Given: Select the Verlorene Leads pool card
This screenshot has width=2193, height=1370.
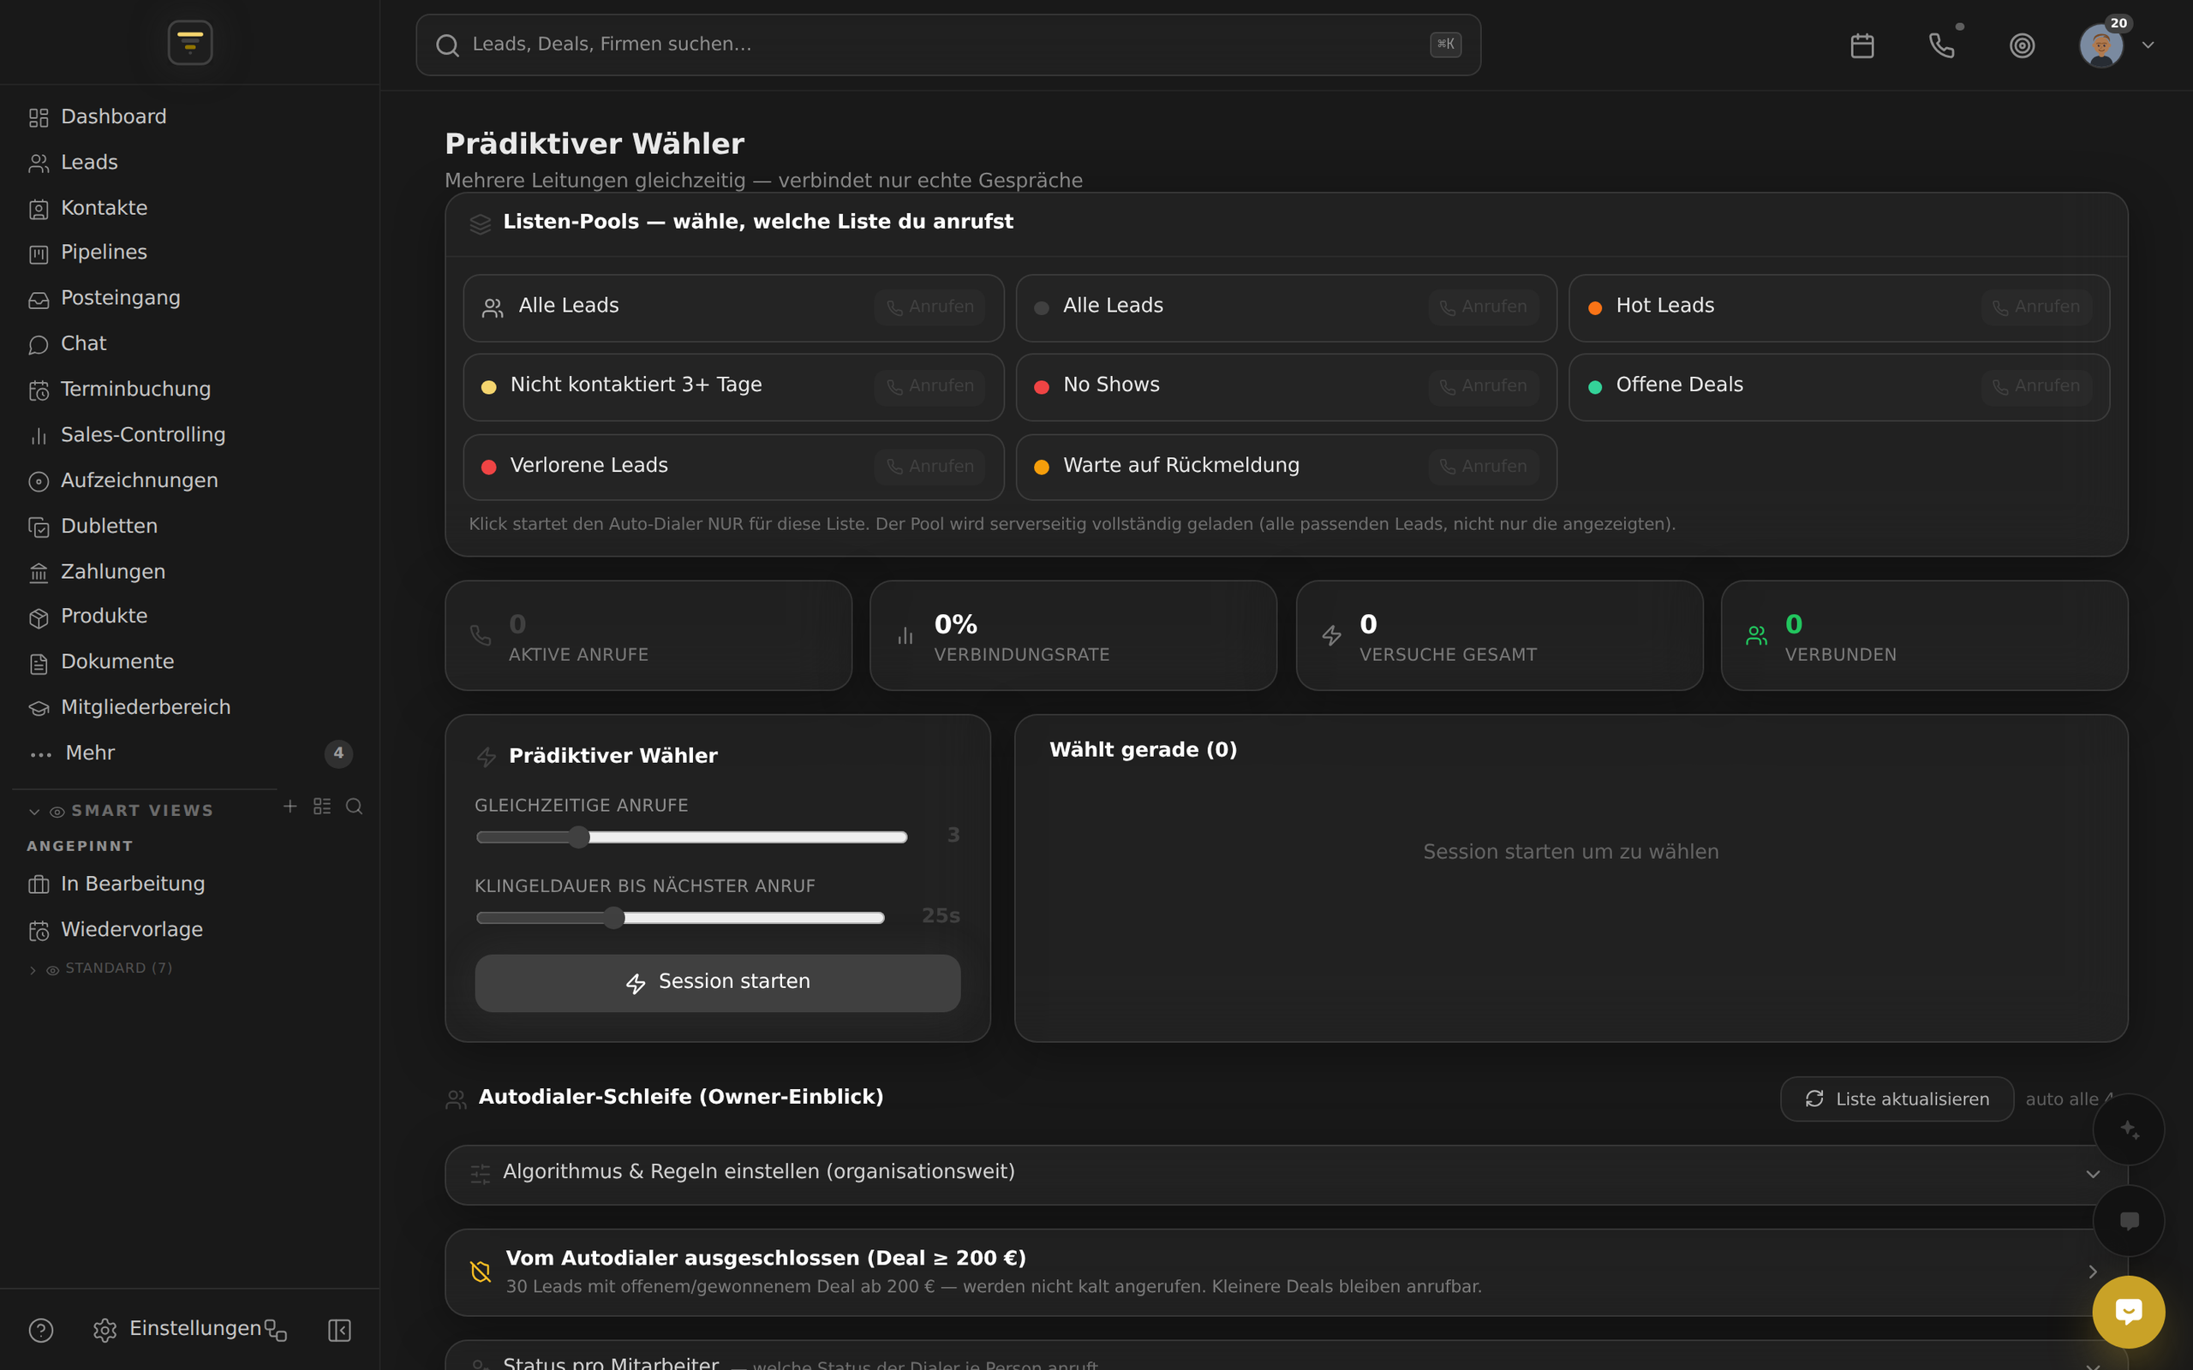Looking at the screenshot, I should pos(733,467).
